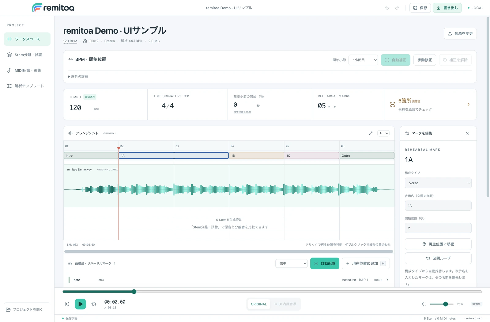Open MIDI採譜・編集 in the sidebar
This screenshot has width=490, height=322.
coord(27,70)
